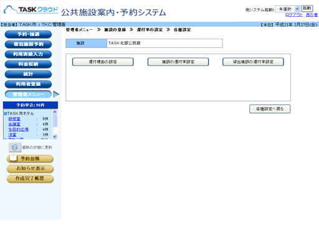Click the 作成完了帳票 button

tap(30, 179)
